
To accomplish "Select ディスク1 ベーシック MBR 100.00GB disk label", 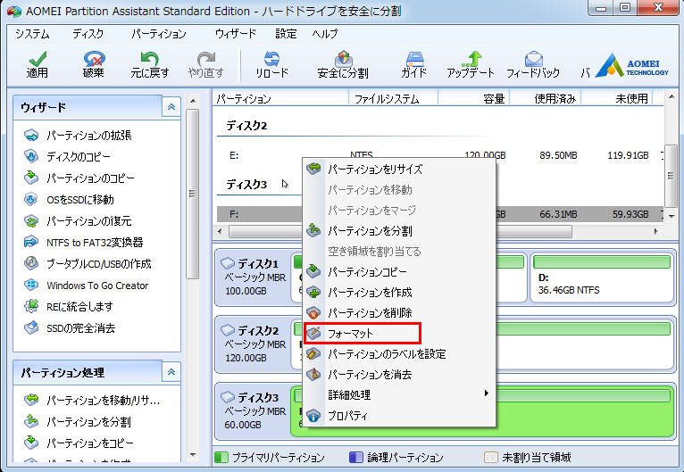I will (254, 277).
